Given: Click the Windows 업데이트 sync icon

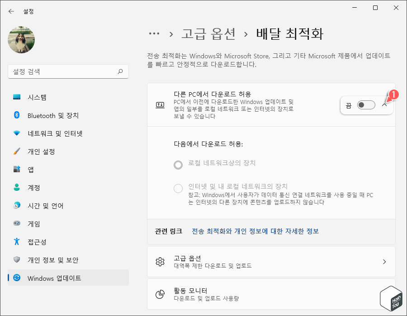Looking at the screenshot, I should 17,278.
